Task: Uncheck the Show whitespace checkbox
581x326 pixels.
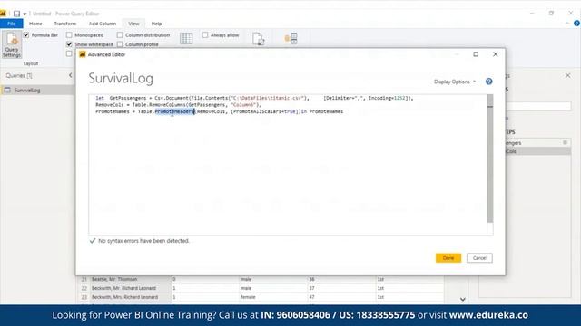Action: 69,44
